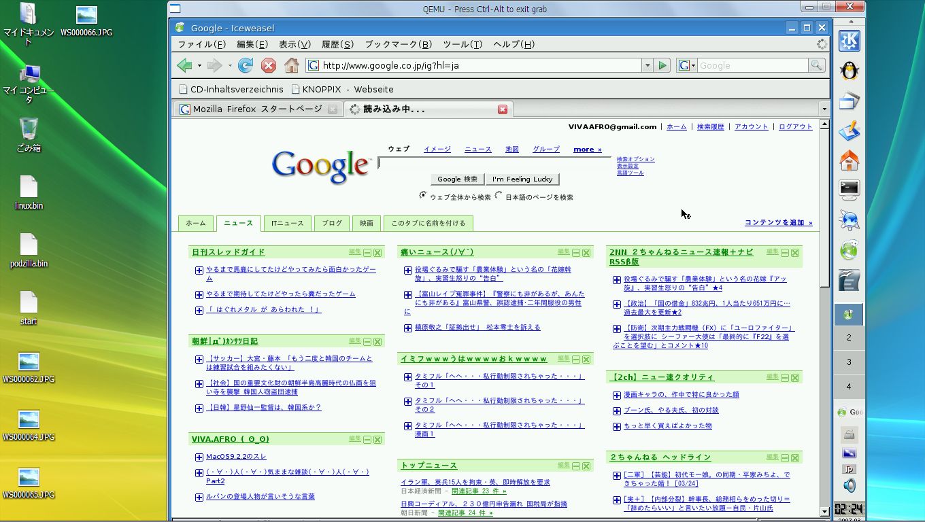Viewport: 925px width, 522px height.
Task: Switch to virtual desktop 3 in pager
Action: click(x=849, y=362)
